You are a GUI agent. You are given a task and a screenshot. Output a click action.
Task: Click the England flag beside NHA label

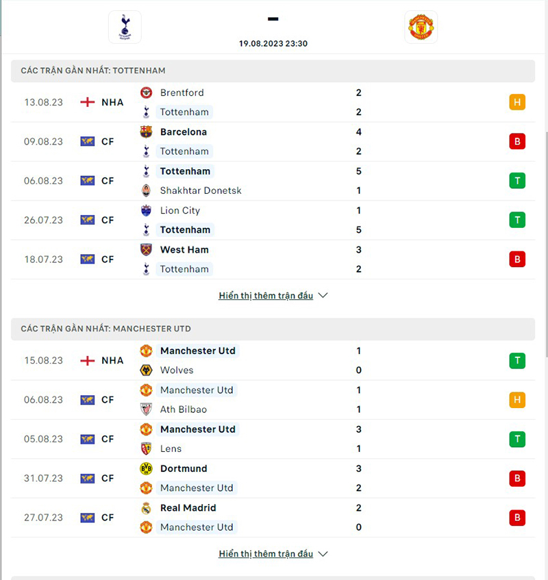pos(86,102)
